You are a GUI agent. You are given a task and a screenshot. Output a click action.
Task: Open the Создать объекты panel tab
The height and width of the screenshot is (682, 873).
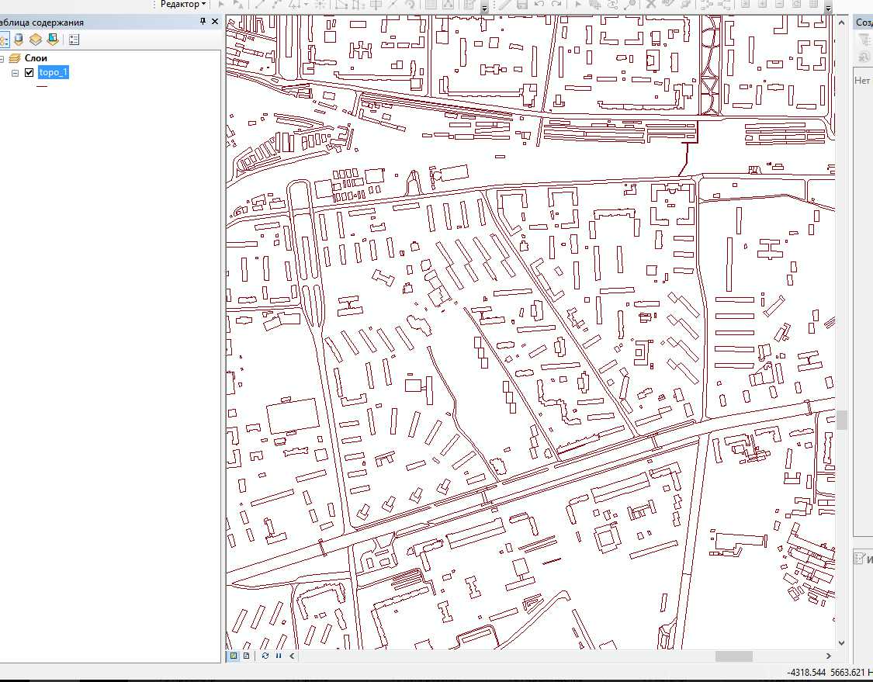(x=864, y=23)
